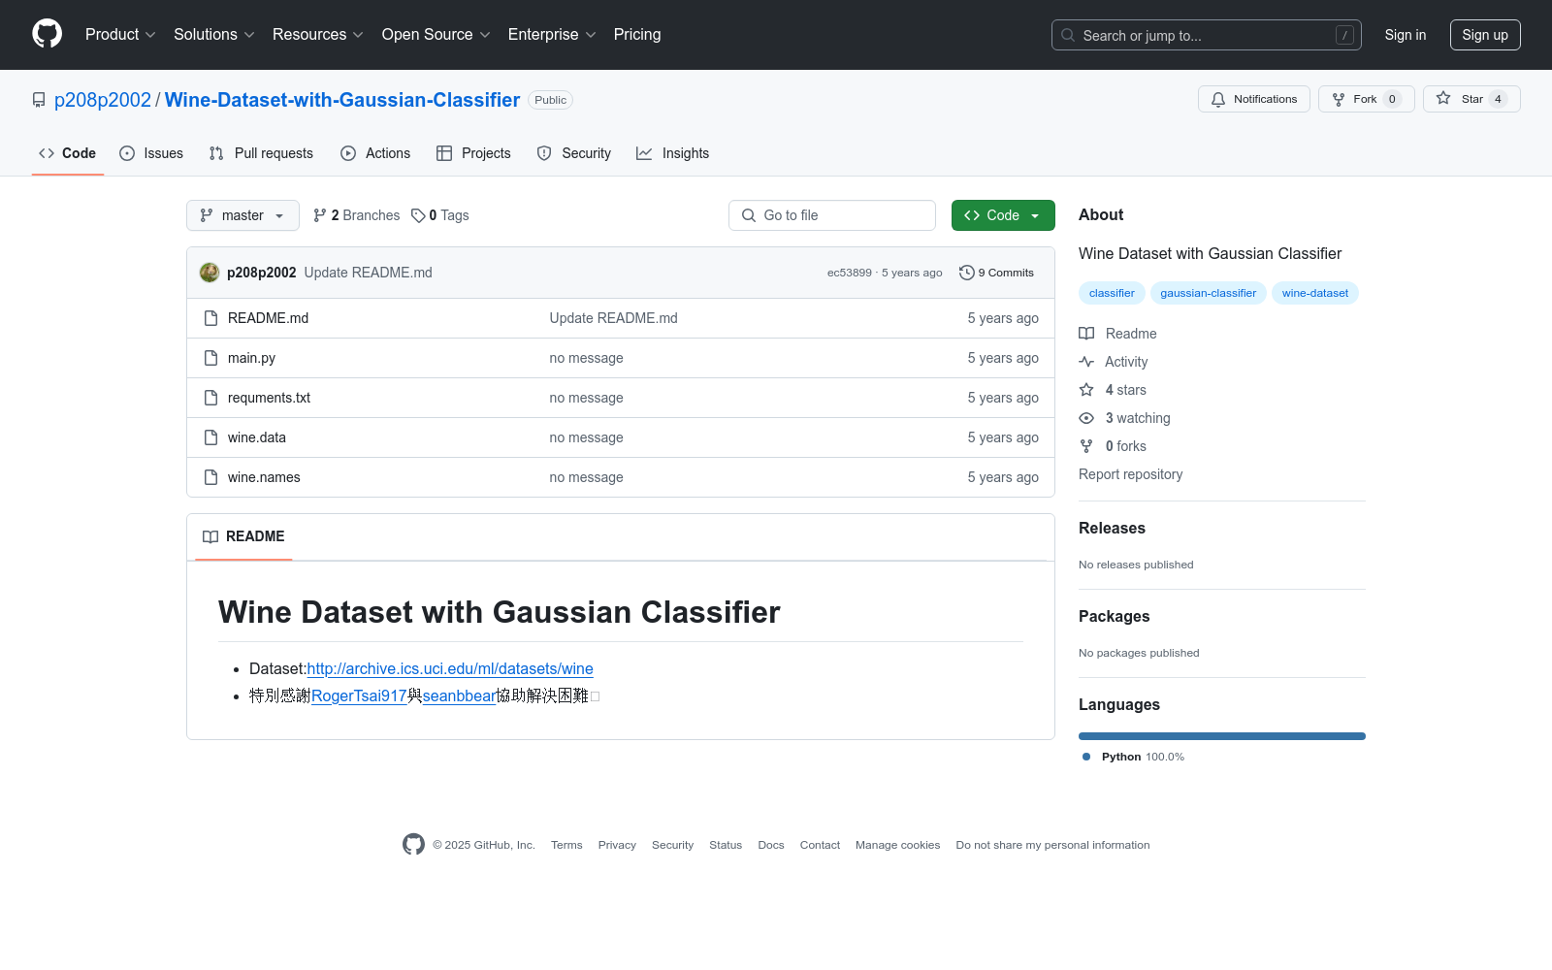The width and height of the screenshot is (1552, 970).
Task: Open the main.py file
Action: coord(251,358)
